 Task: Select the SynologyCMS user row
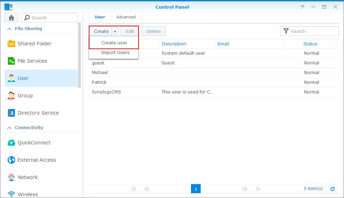(x=212, y=92)
